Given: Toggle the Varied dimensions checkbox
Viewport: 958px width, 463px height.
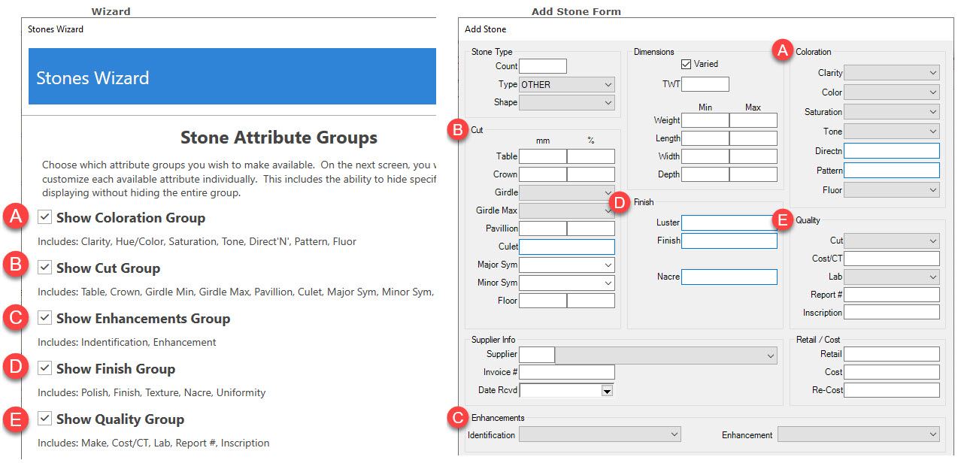Looking at the screenshot, I should tap(686, 65).
